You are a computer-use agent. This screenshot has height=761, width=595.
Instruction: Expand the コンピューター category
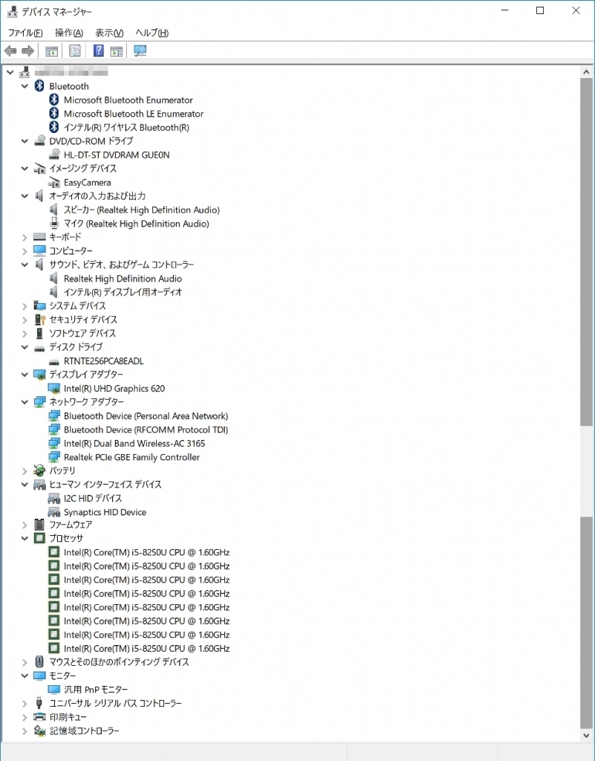25,251
